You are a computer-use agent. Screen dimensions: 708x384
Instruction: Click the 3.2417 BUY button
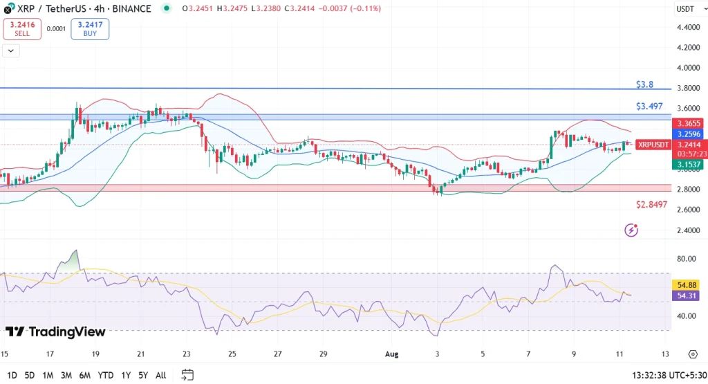(x=90, y=29)
